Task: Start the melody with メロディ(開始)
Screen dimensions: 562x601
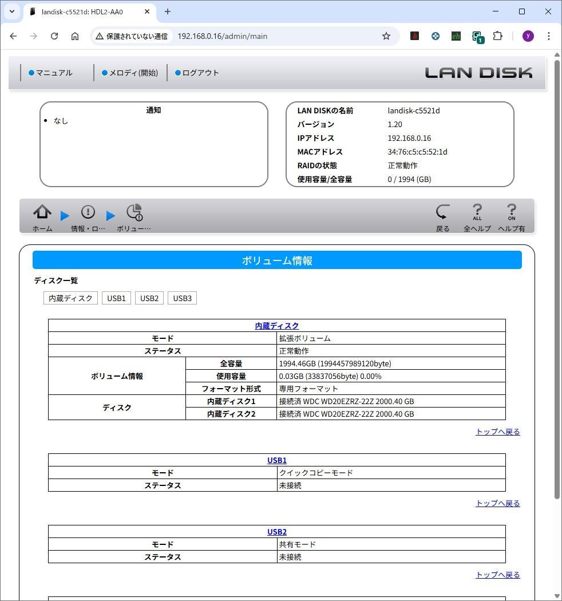Action: 130,73
